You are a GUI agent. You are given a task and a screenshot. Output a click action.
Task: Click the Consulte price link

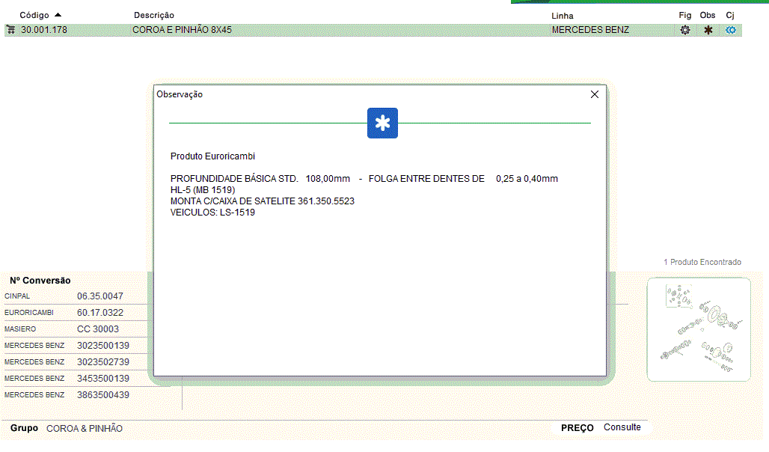tap(622, 427)
